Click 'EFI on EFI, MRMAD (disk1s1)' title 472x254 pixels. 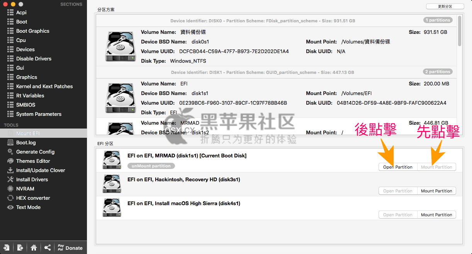pyautogui.click(x=187, y=155)
